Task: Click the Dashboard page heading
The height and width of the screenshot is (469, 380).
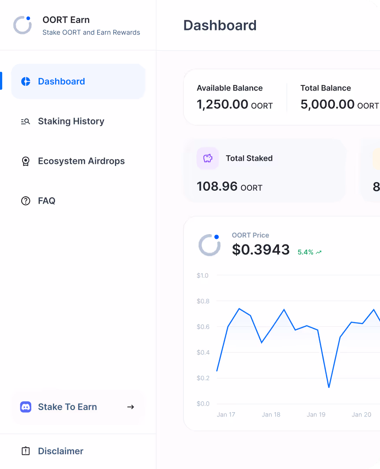Action: tap(220, 25)
